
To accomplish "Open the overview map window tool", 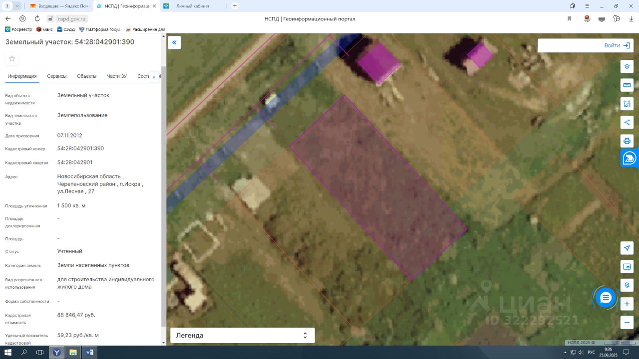I will [627, 267].
